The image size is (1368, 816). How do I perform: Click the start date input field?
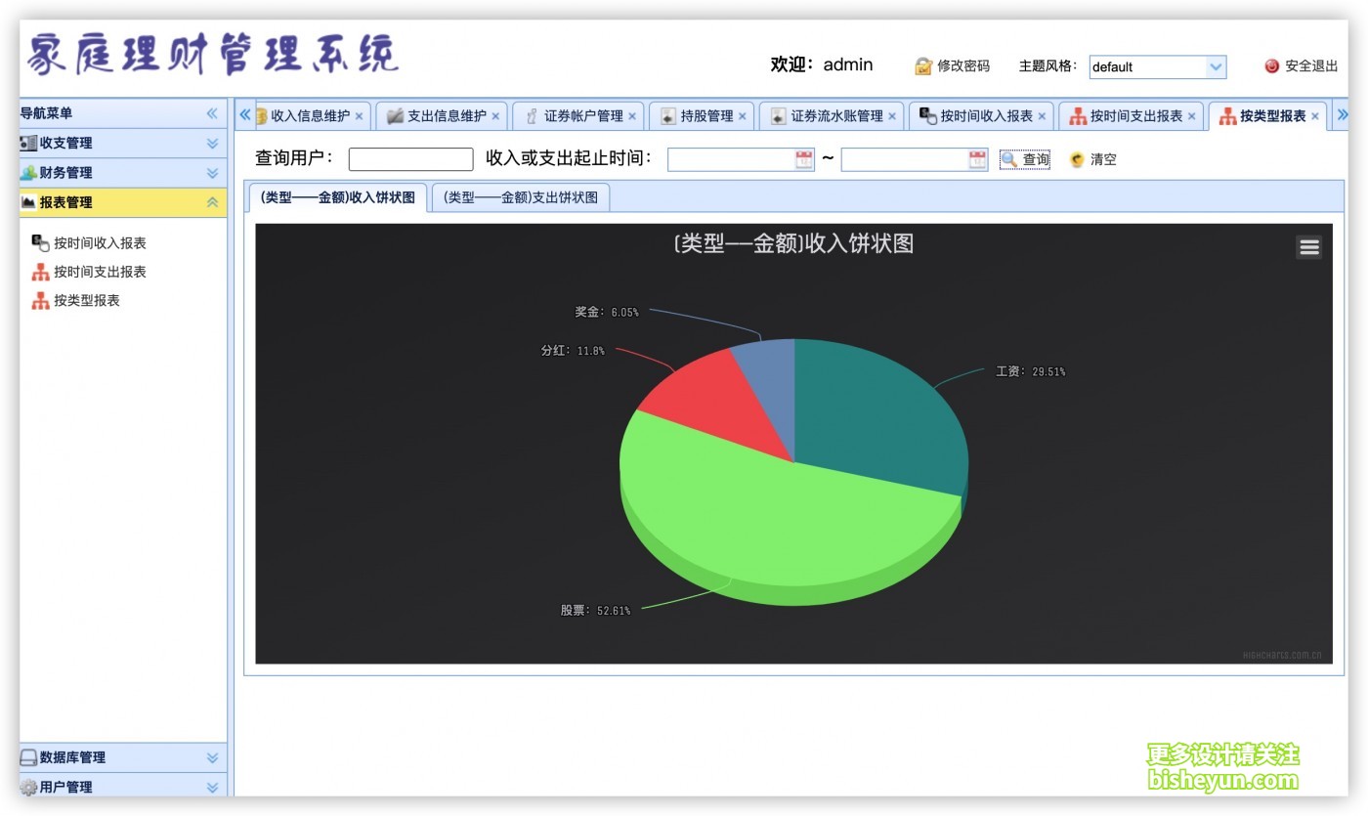pyautogui.click(x=731, y=159)
